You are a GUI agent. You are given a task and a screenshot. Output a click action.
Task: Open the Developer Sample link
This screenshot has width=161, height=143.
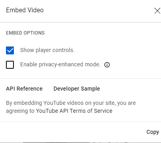(77, 89)
